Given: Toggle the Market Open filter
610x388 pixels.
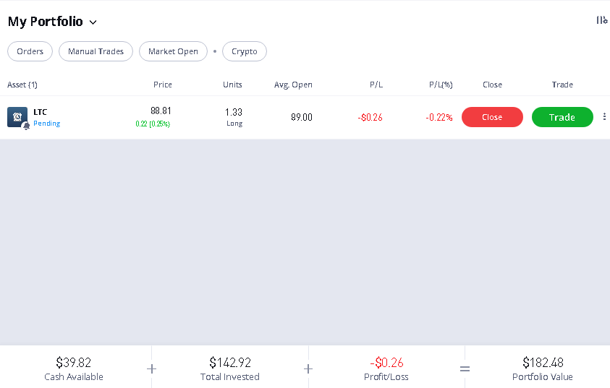Looking at the screenshot, I should 173,51.
